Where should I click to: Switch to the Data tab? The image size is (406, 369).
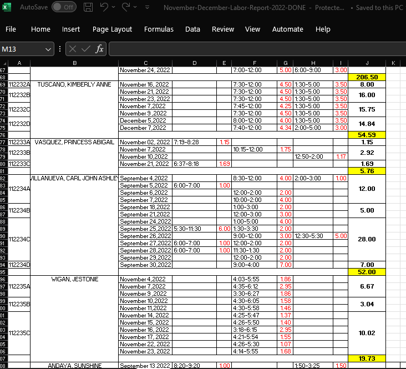click(192, 29)
